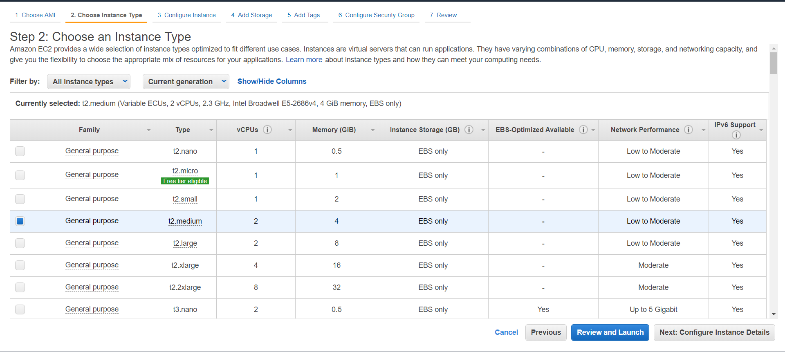The height and width of the screenshot is (352, 785).
Task: Select the t2.nano instance checkbox
Action: (x=20, y=151)
